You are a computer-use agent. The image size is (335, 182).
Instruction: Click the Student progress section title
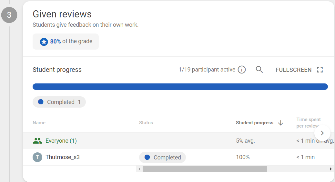pos(57,70)
